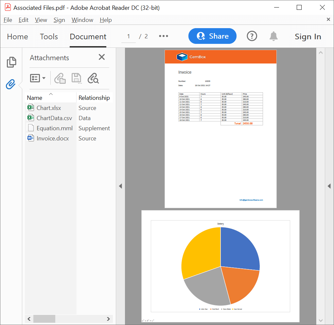334x325 pixels.
Task: Click the Share button
Action: pyautogui.click(x=212, y=36)
